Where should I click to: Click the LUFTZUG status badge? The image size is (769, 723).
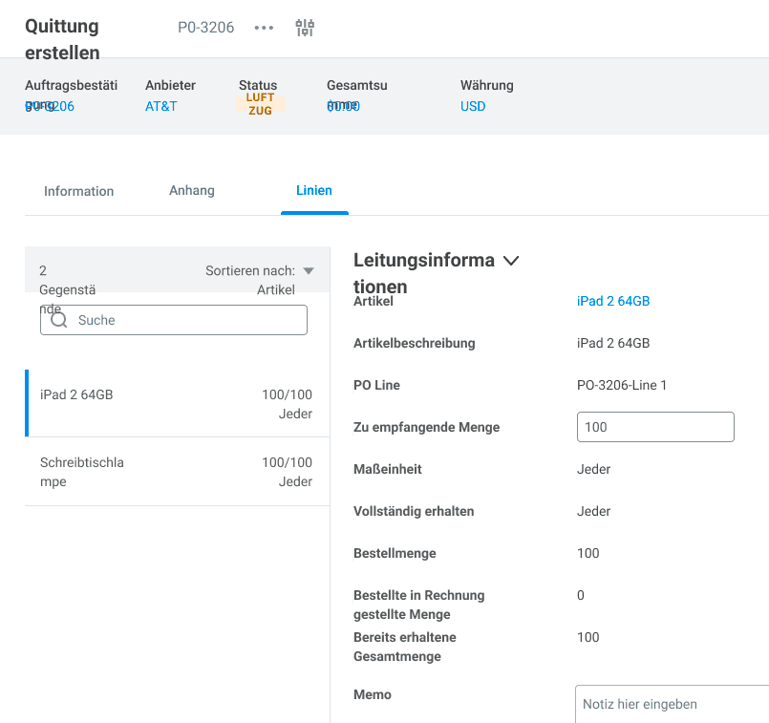(x=260, y=104)
